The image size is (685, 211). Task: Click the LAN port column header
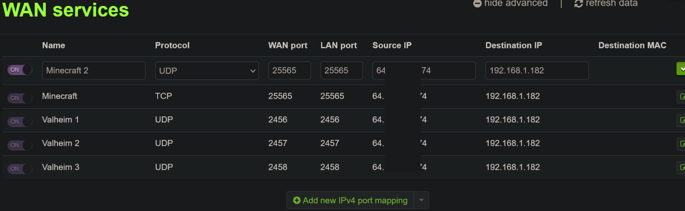click(x=339, y=45)
